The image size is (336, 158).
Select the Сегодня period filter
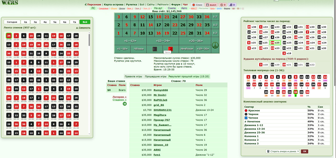(12, 22)
